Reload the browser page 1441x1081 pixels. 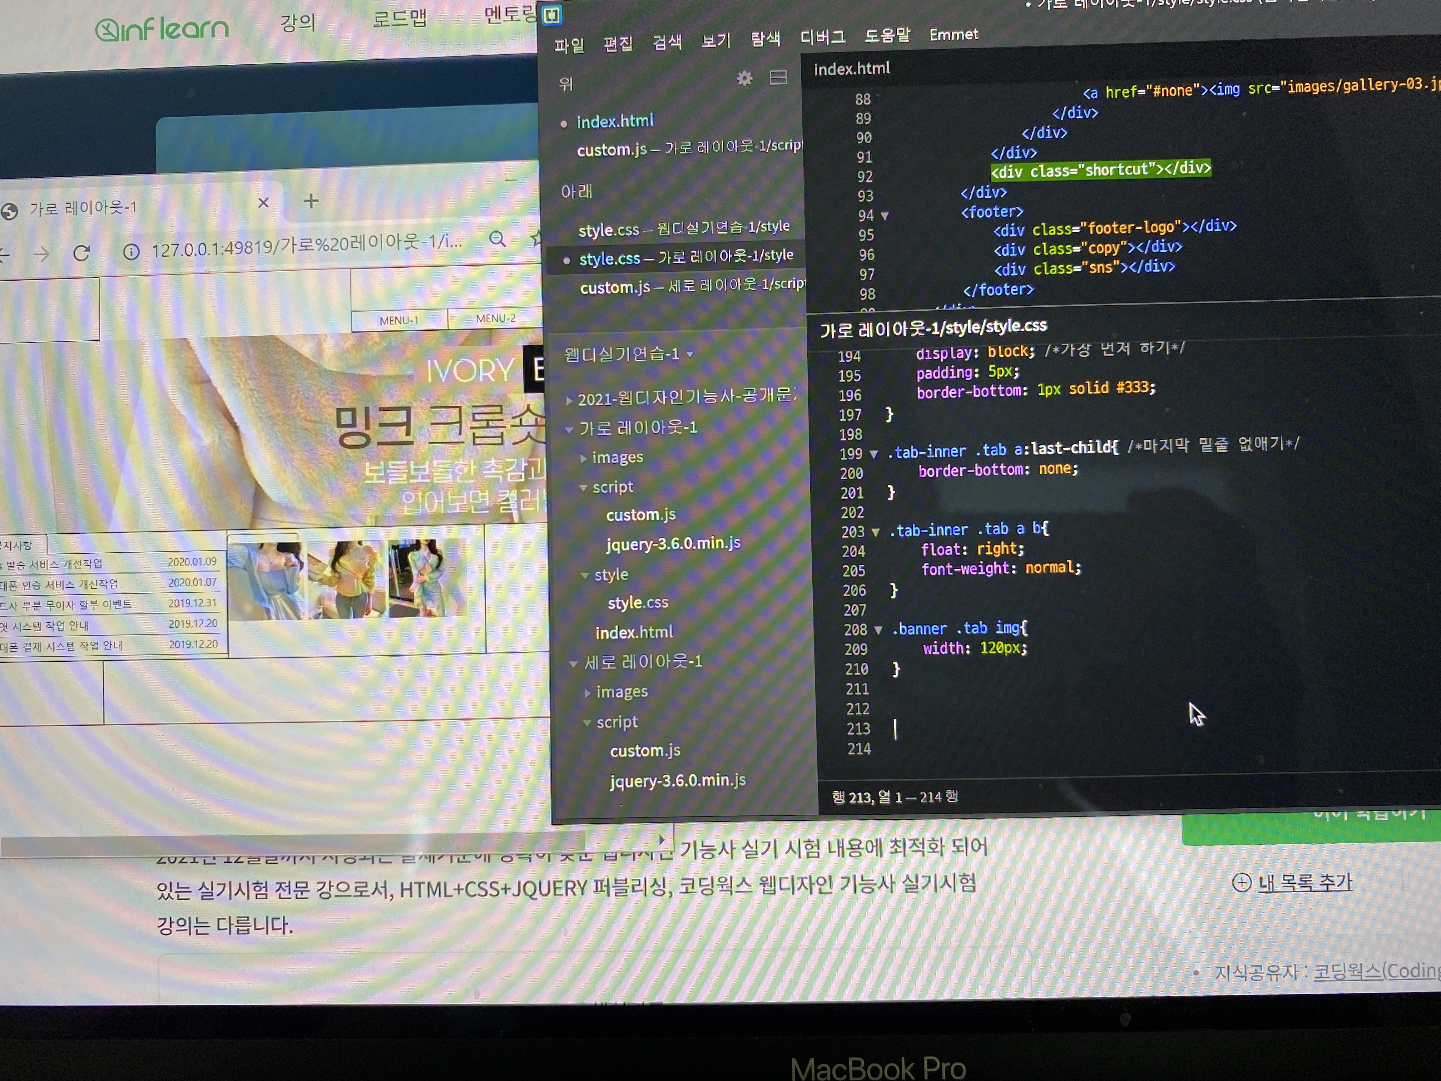point(81,253)
